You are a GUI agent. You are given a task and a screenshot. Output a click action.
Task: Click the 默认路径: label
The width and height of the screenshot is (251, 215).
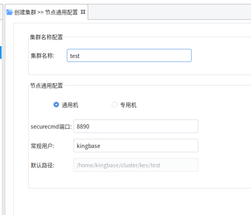[42, 165]
